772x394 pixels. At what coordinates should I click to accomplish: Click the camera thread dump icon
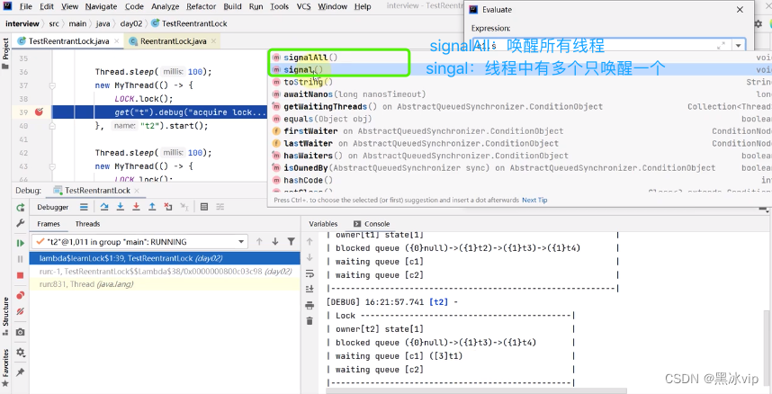20,332
